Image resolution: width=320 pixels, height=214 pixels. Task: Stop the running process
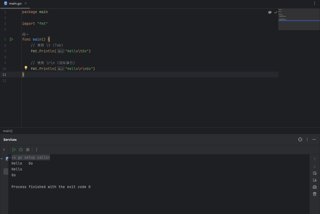pyautogui.click(x=28, y=150)
